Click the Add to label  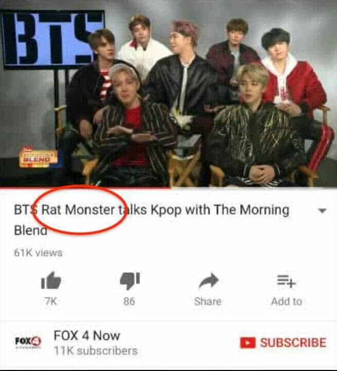pos(287,302)
